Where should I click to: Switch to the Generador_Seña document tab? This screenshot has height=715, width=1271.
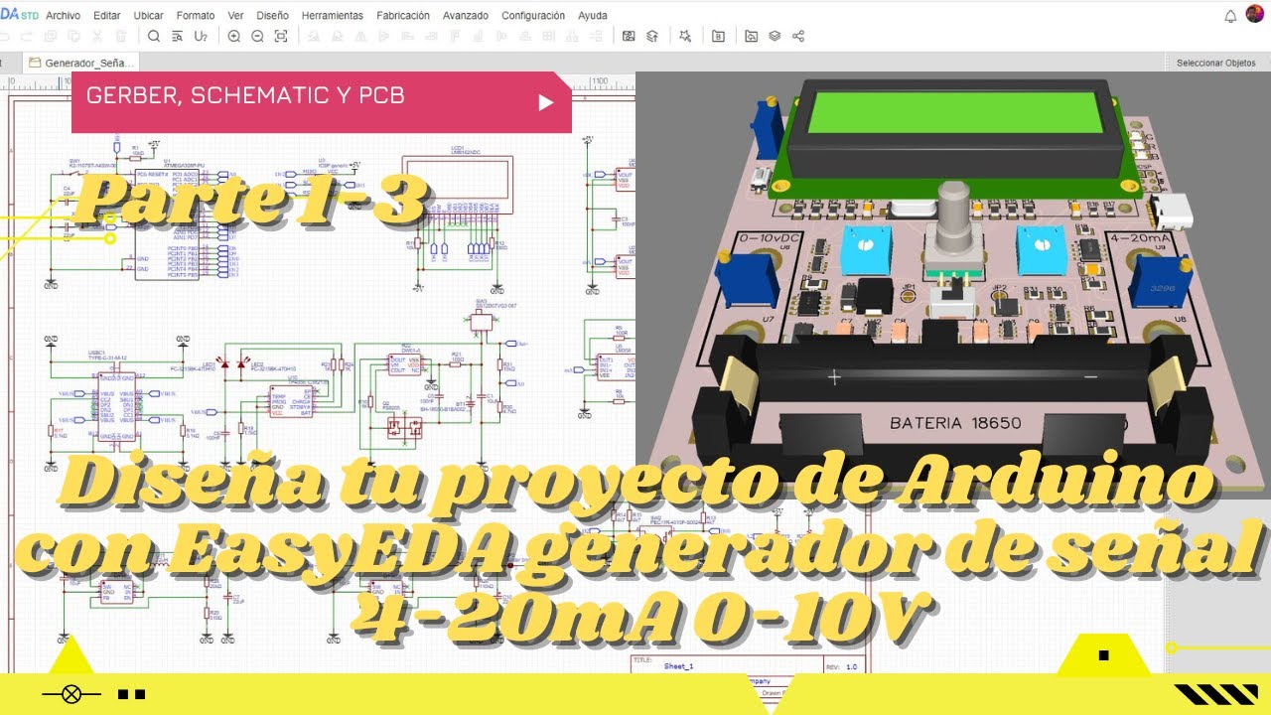[x=81, y=63]
